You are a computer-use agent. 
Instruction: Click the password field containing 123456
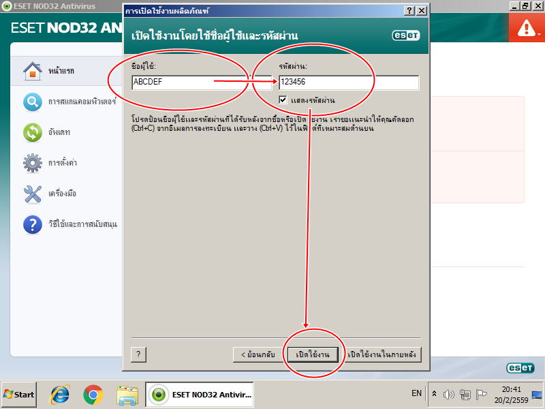pyautogui.click(x=349, y=82)
